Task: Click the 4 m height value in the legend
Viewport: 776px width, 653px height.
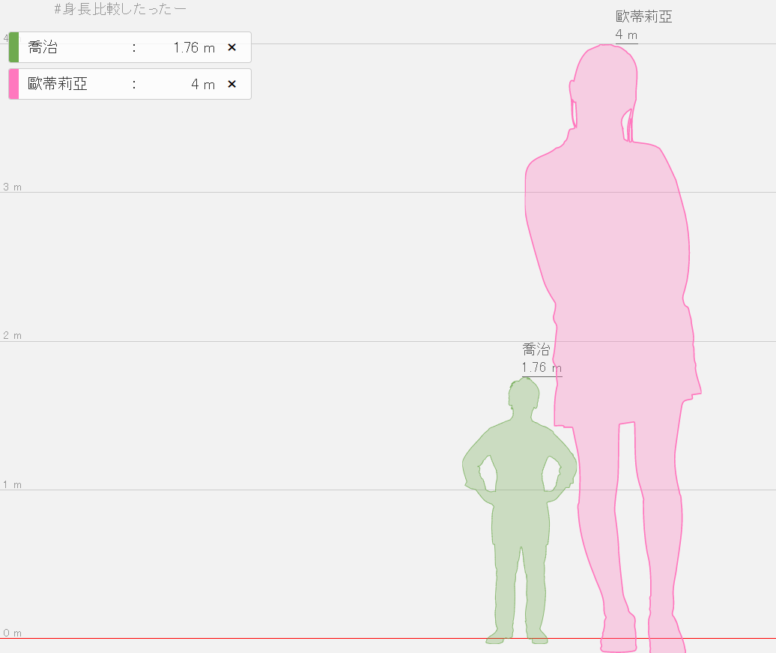Action: [x=202, y=85]
